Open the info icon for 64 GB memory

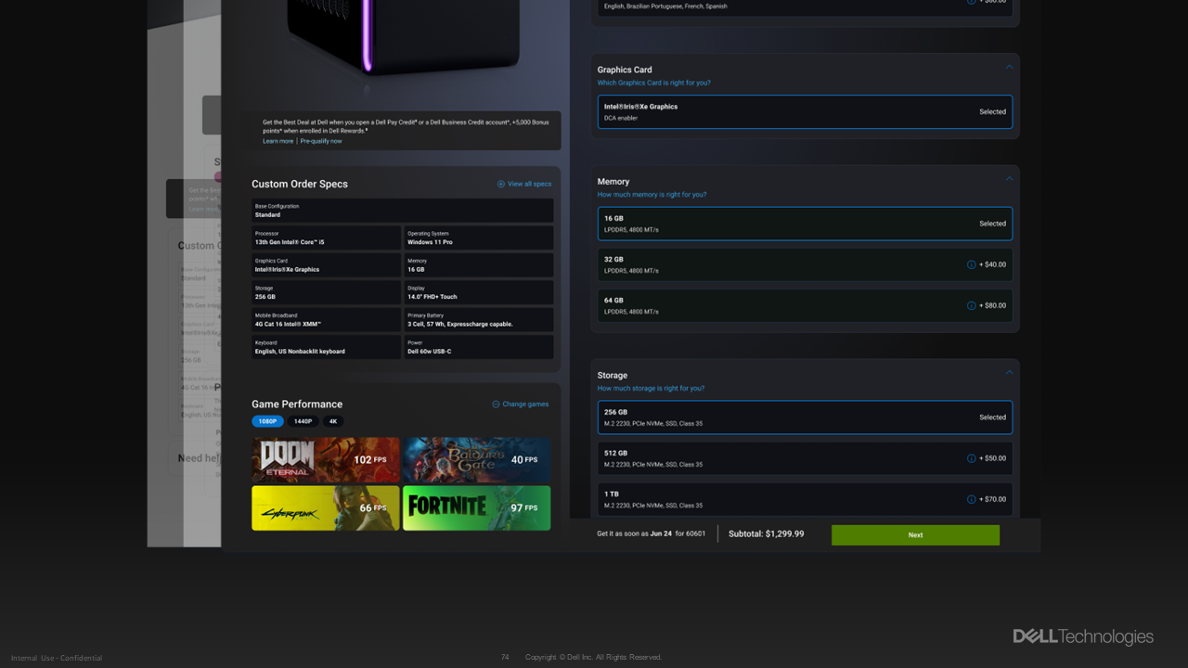pos(972,305)
